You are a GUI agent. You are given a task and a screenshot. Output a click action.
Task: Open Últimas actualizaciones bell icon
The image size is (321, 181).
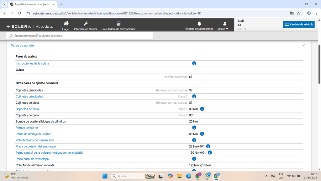199,24
